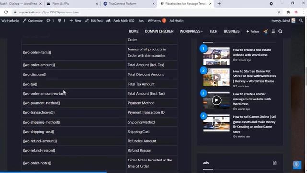This screenshot has height=173, width=307.
Task: Click the user avatar icon beside Follow
Action: point(266,31)
